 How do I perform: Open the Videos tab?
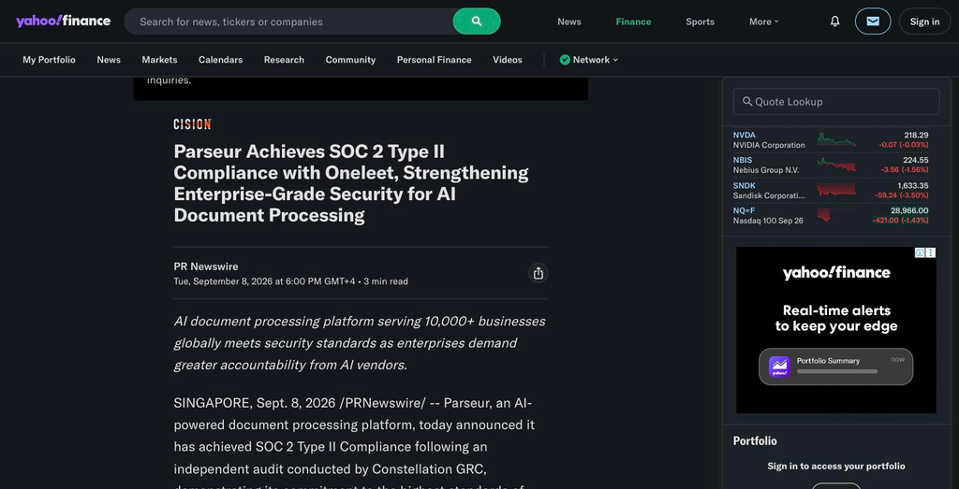[508, 60]
